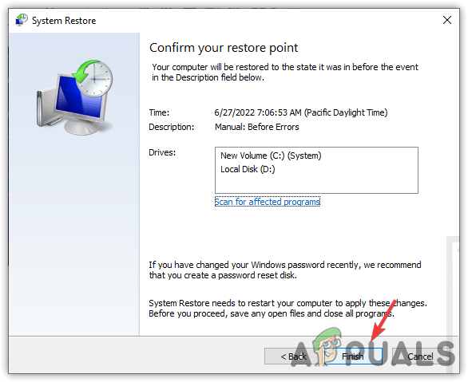Select Local Disk (D:) drive entry
468x382 pixels.
click(x=248, y=169)
